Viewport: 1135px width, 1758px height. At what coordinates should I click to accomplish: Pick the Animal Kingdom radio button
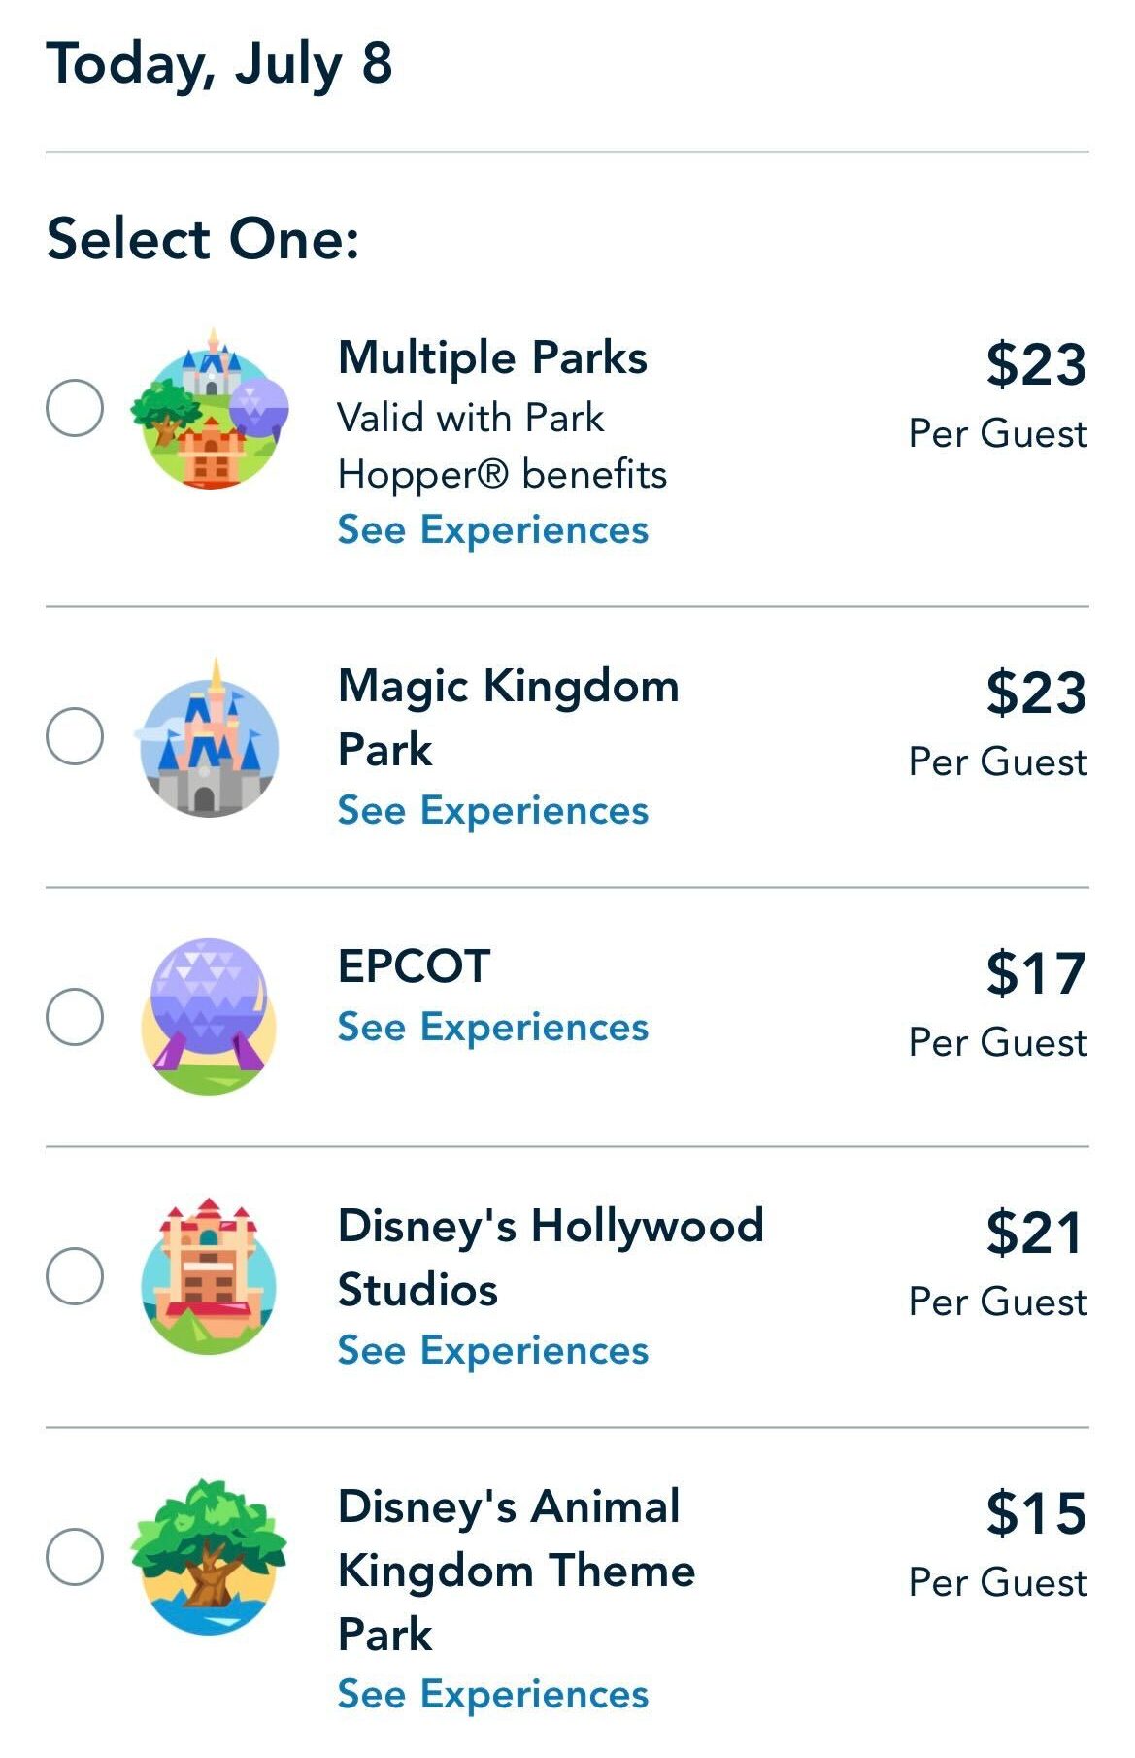pos(75,1557)
